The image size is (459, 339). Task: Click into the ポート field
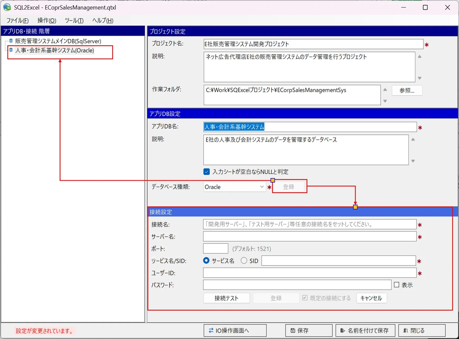(216, 248)
